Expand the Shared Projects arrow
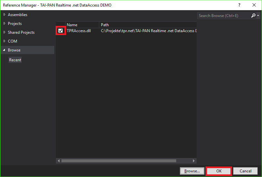This screenshot has width=262, height=177. tap(4, 32)
